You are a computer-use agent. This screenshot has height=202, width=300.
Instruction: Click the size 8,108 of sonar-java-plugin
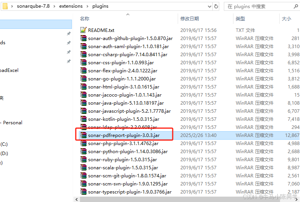293,103
